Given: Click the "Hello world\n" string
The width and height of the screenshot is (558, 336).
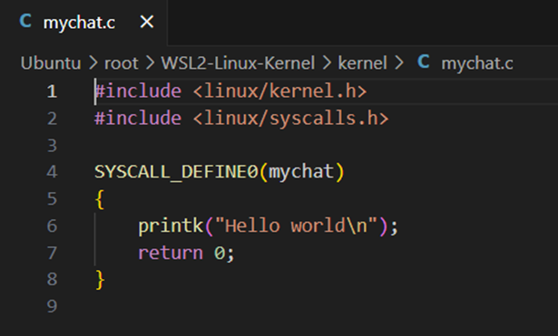Looking at the screenshot, I should coord(296,226).
